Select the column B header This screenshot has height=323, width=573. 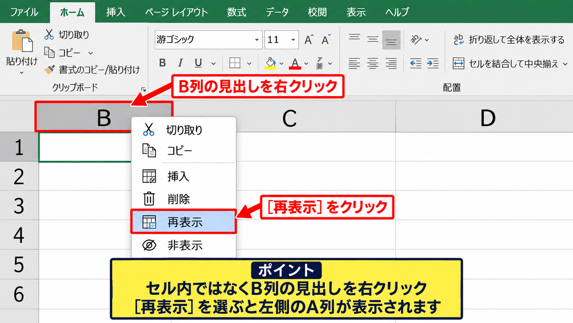(104, 117)
